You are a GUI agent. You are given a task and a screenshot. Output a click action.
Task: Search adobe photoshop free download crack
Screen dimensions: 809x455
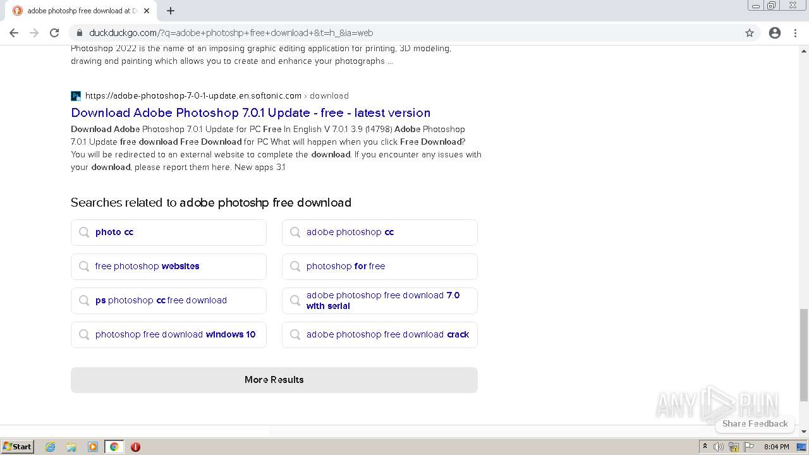click(379, 335)
